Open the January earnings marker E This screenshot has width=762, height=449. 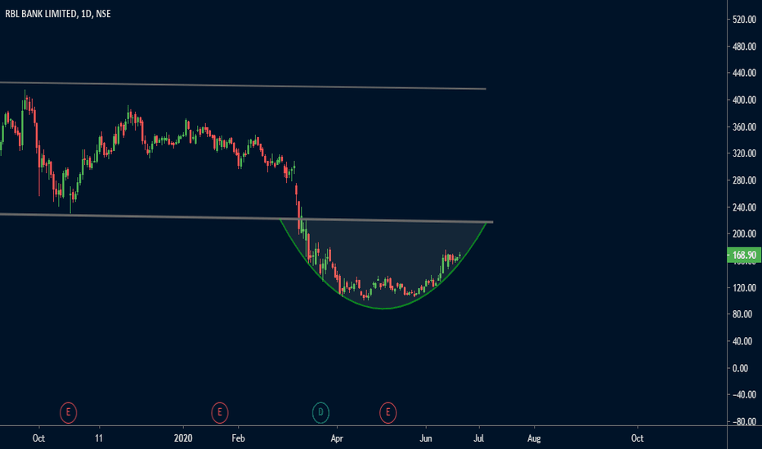click(x=220, y=412)
